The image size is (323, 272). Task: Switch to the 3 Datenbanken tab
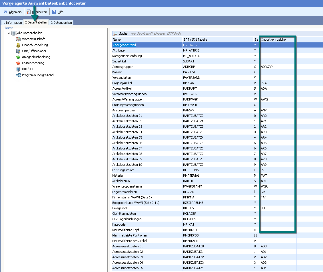61,23
